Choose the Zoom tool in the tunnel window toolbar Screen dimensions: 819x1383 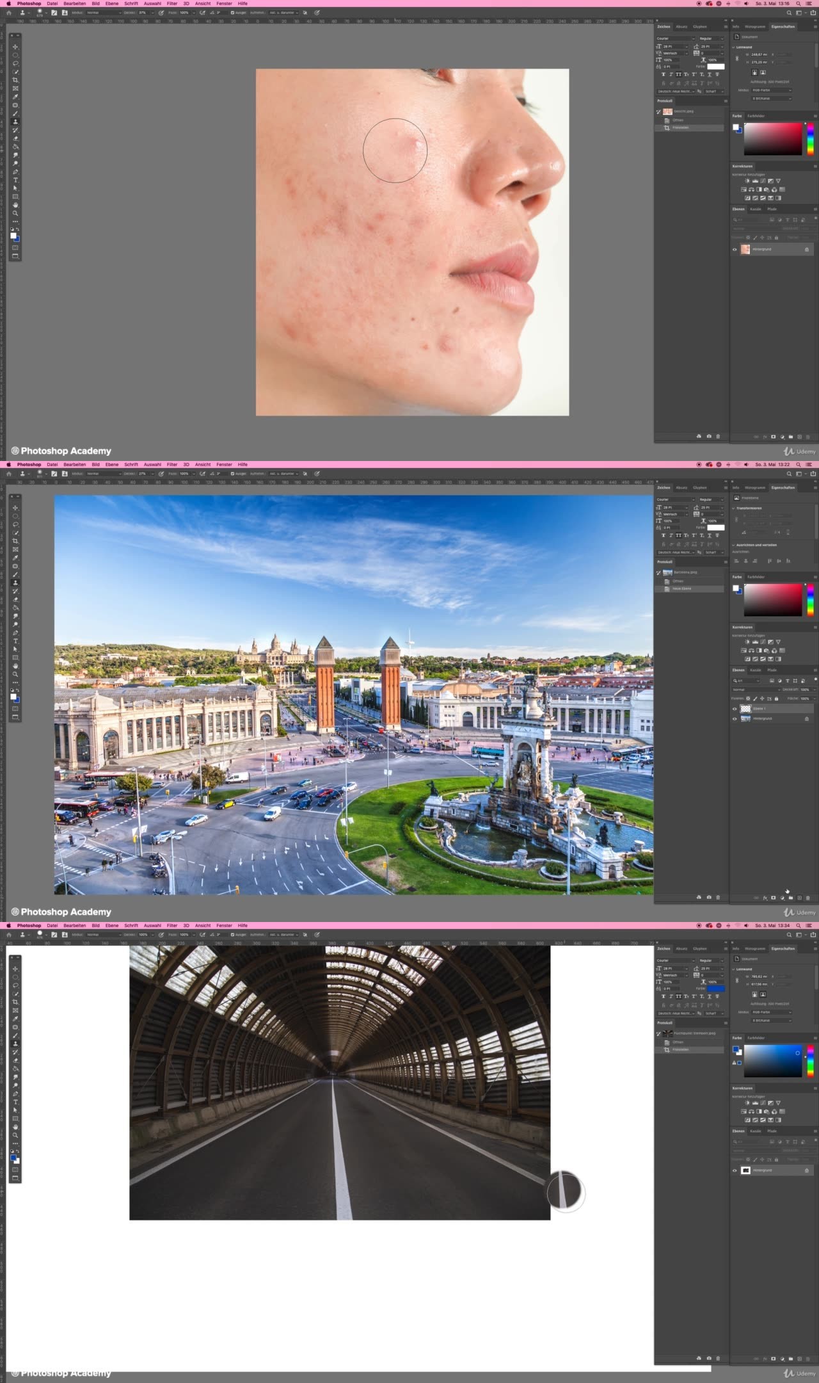[x=15, y=1135]
